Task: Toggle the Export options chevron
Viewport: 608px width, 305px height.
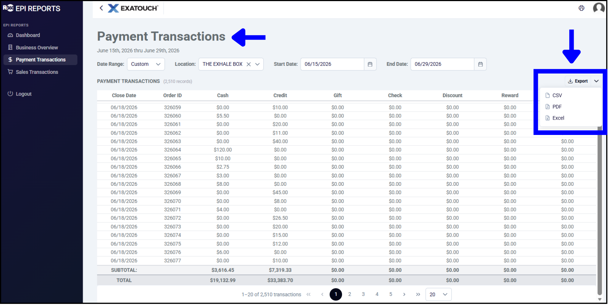Action: (x=596, y=81)
